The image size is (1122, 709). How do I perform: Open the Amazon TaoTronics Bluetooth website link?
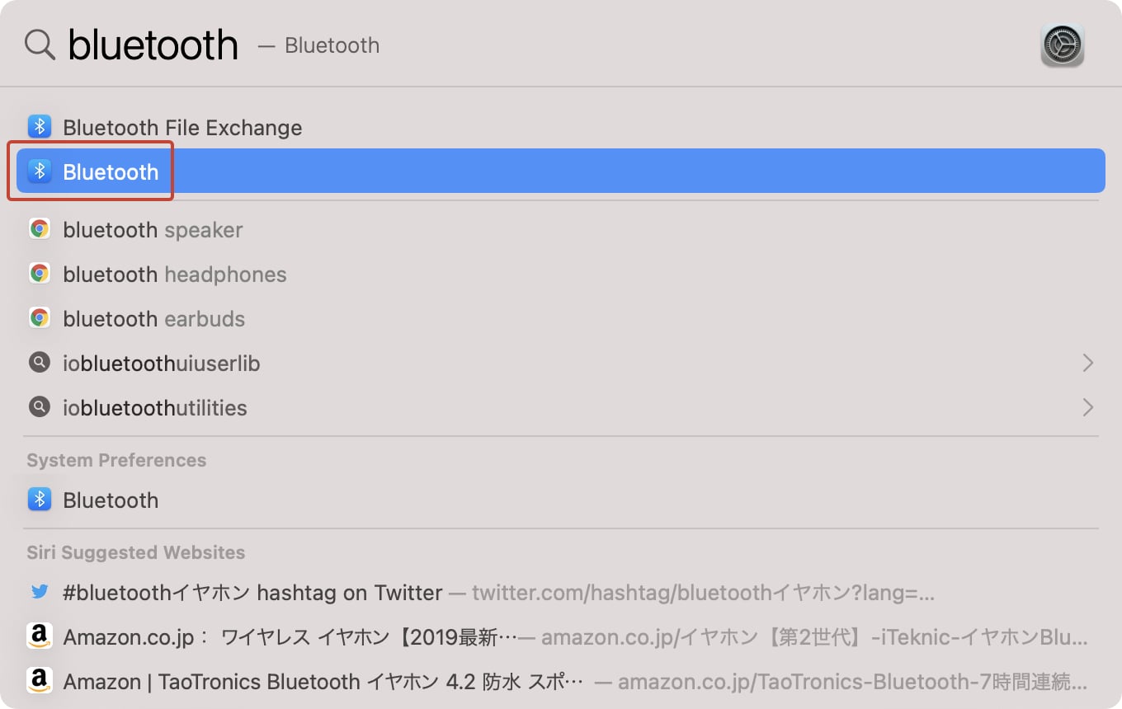click(323, 682)
